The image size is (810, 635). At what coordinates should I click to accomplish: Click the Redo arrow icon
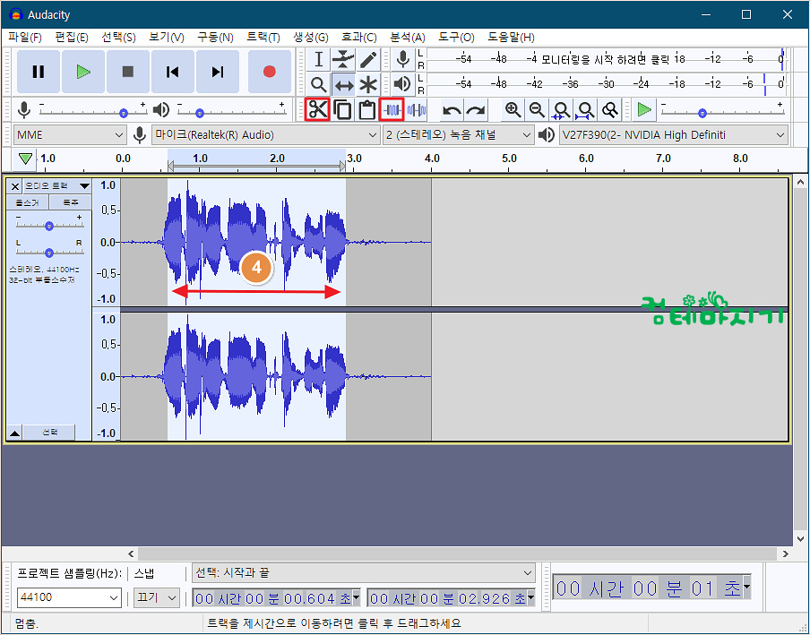click(476, 109)
